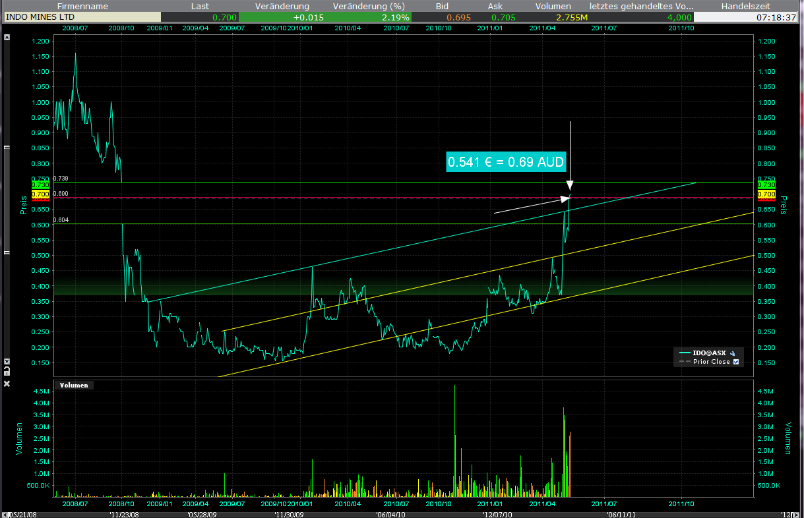Click the upper handle of the vertical price scrollbar

point(7,149)
